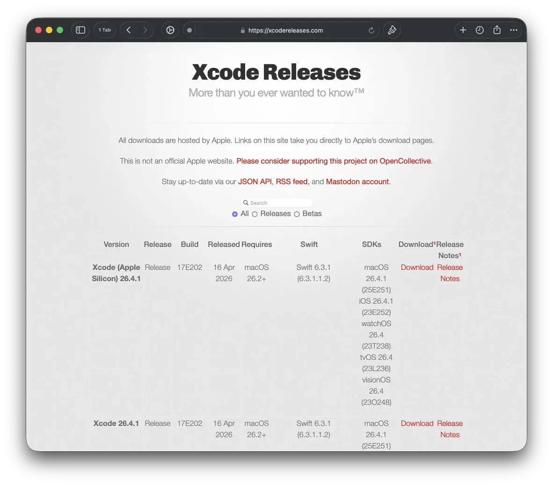Click "tvOS 26.4" SDK text
The height and width of the screenshot is (486, 553).
click(376, 358)
